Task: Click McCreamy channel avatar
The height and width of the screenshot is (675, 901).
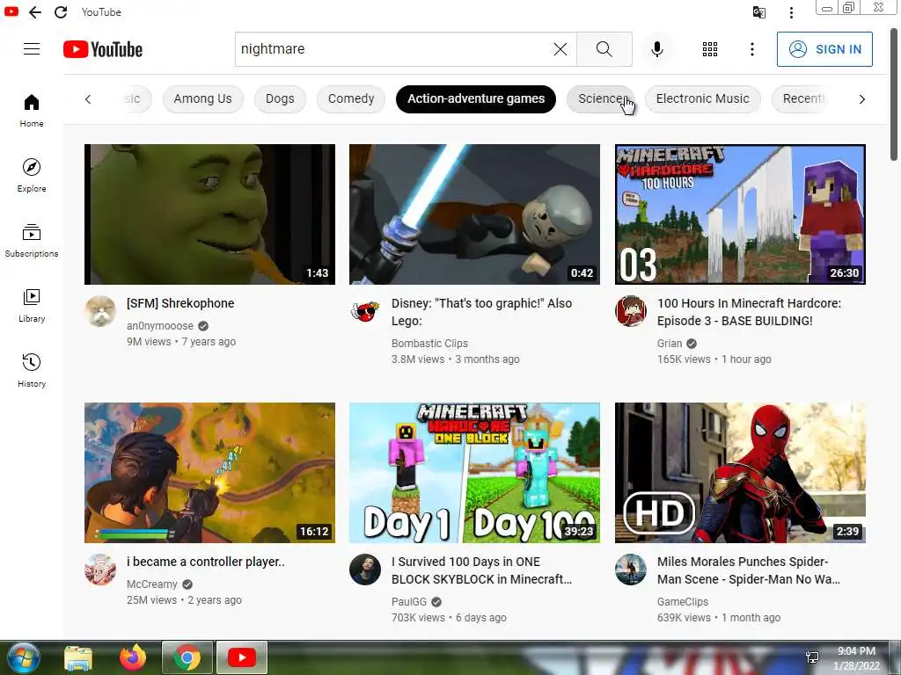Action: click(x=100, y=570)
